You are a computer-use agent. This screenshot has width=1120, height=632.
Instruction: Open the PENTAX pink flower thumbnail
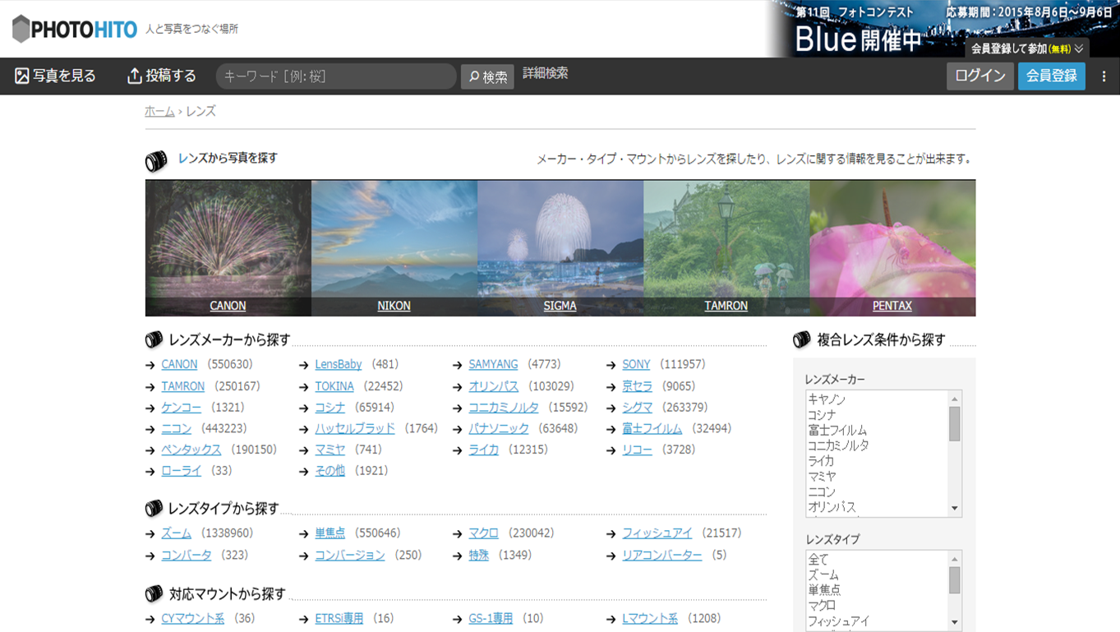(x=892, y=247)
